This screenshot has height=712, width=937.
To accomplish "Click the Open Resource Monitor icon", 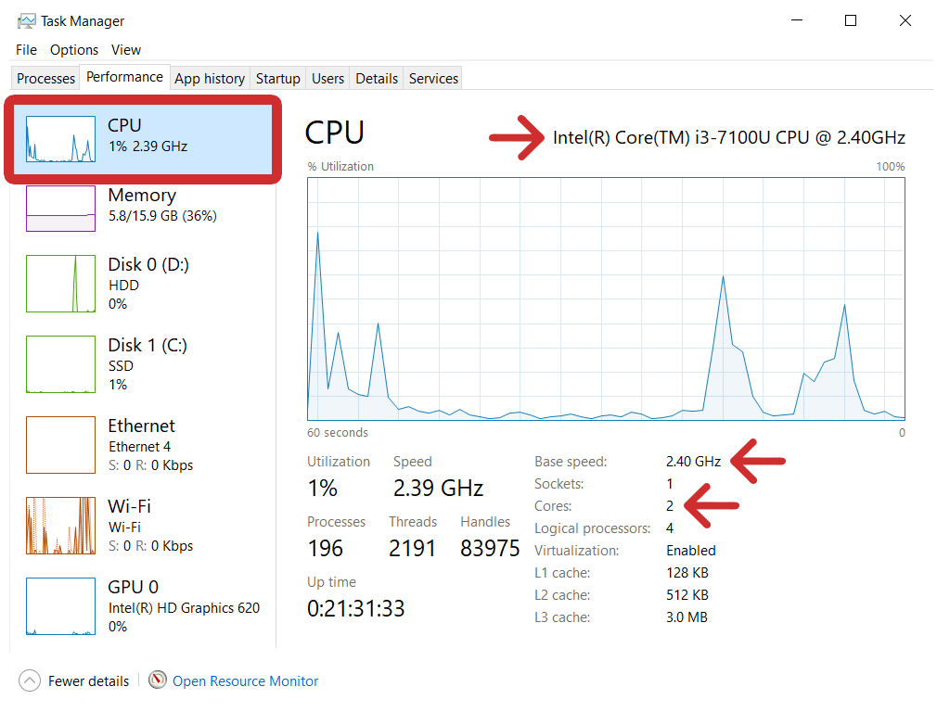I will [x=158, y=680].
